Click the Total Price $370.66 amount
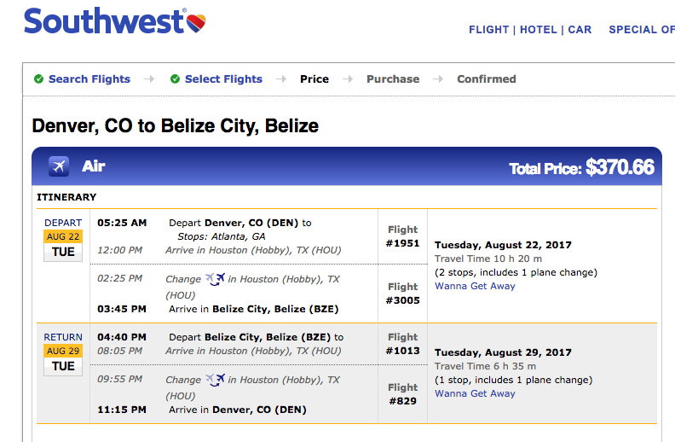Image resolution: width=675 pixels, height=442 pixels. click(620, 167)
